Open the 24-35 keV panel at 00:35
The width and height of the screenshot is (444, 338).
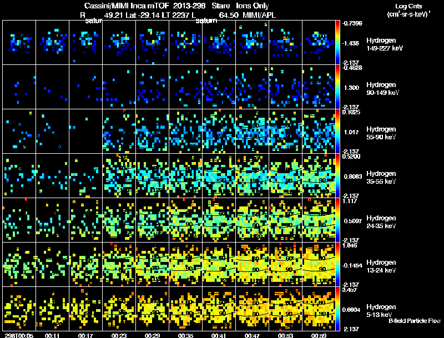pos(185,220)
